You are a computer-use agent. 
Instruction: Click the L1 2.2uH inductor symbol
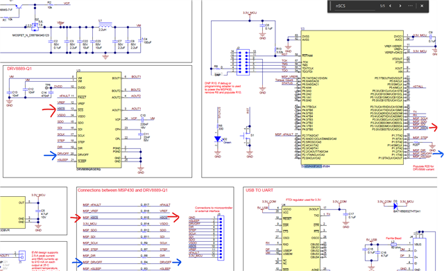tap(105, 25)
